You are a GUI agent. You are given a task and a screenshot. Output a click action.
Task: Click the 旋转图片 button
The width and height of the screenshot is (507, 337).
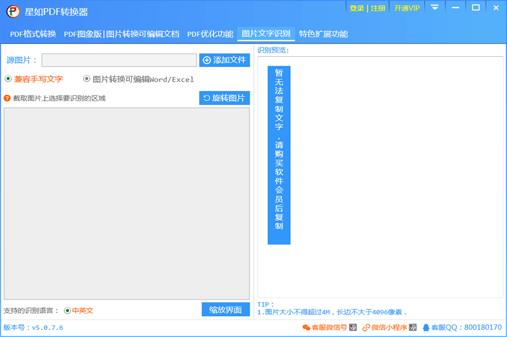(224, 98)
